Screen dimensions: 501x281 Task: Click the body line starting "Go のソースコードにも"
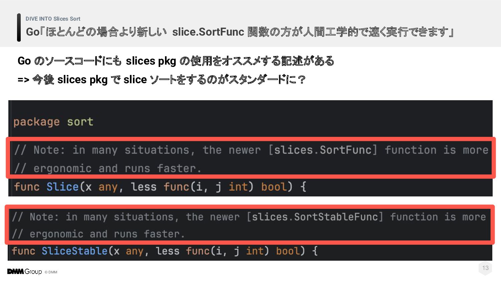tap(176, 61)
